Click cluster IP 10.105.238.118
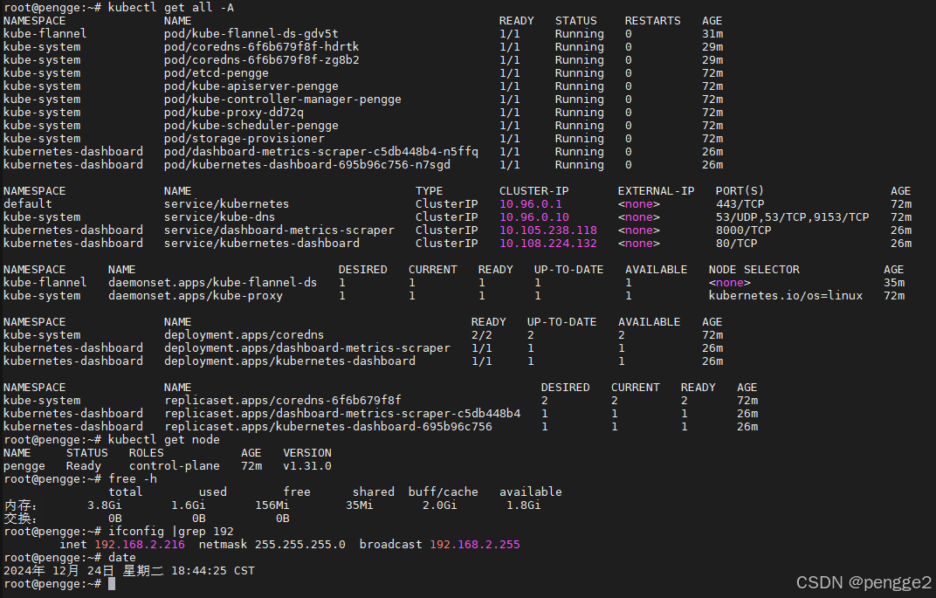The height and width of the screenshot is (598, 936). [x=548, y=230]
